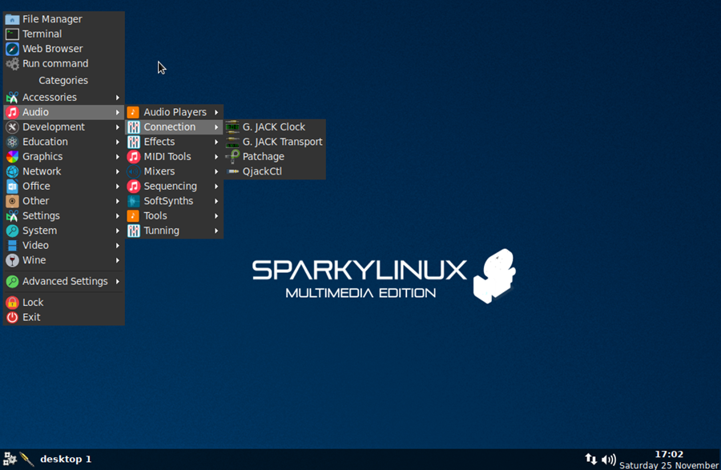Click the QjackCtl plug icon

232,171
